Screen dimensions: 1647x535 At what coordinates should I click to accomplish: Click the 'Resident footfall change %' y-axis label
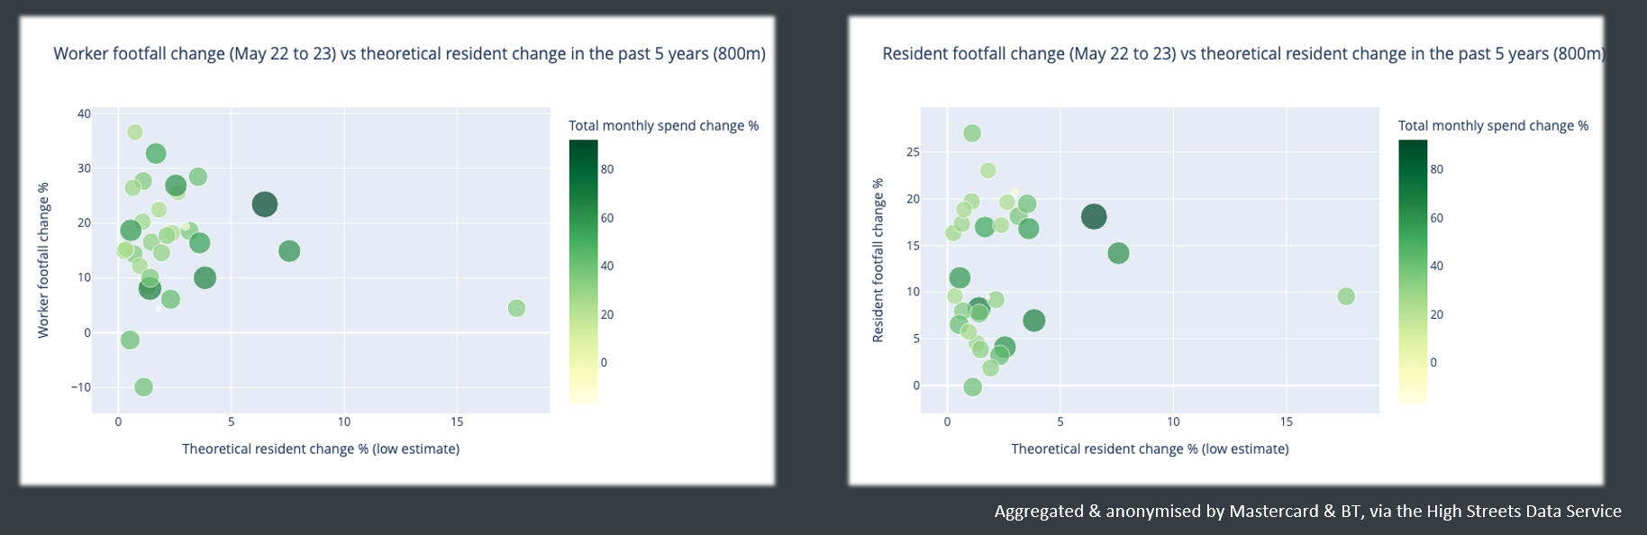tap(878, 260)
